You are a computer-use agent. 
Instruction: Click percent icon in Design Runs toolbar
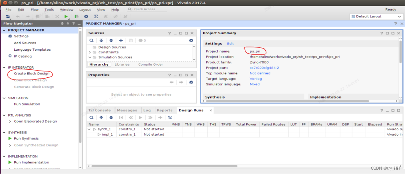tap(170, 117)
